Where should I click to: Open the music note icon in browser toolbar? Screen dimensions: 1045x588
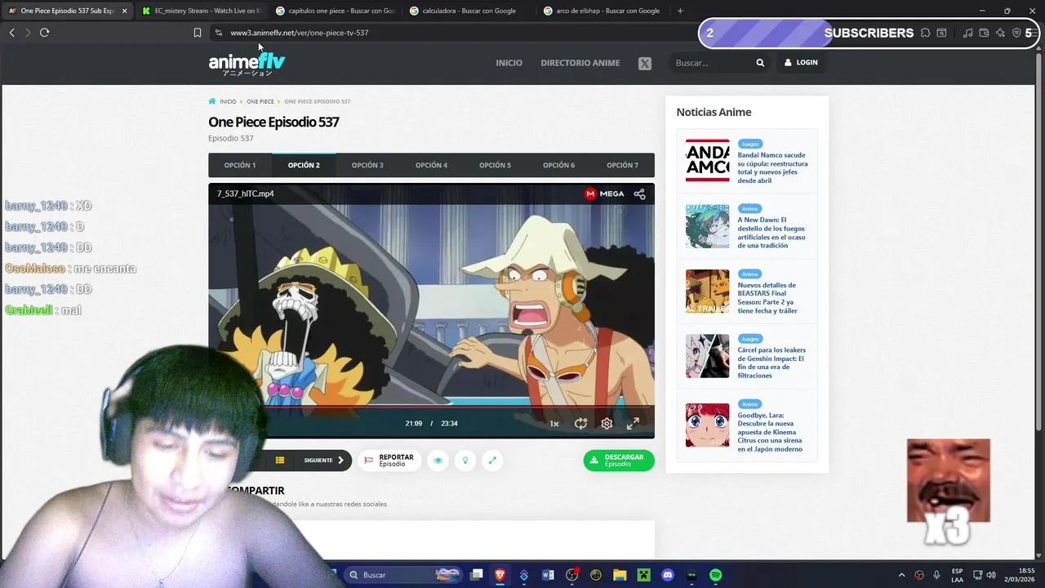click(967, 33)
